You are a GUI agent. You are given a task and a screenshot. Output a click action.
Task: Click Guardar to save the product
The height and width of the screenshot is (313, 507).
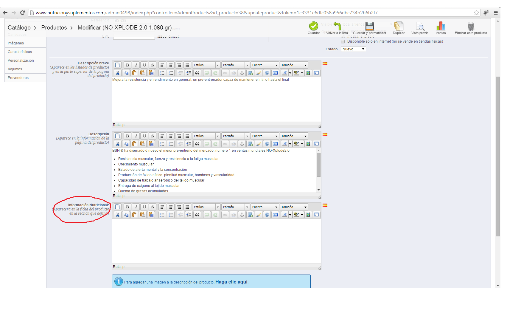click(314, 28)
